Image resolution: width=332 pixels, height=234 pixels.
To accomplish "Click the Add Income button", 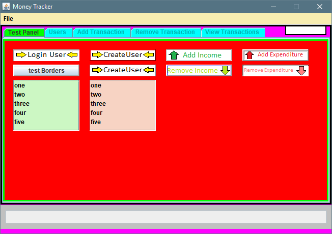I will click(199, 55).
